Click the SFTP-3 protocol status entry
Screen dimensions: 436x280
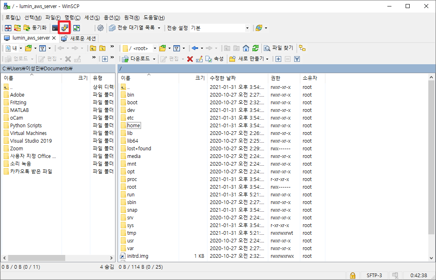[x=374, y=276]
